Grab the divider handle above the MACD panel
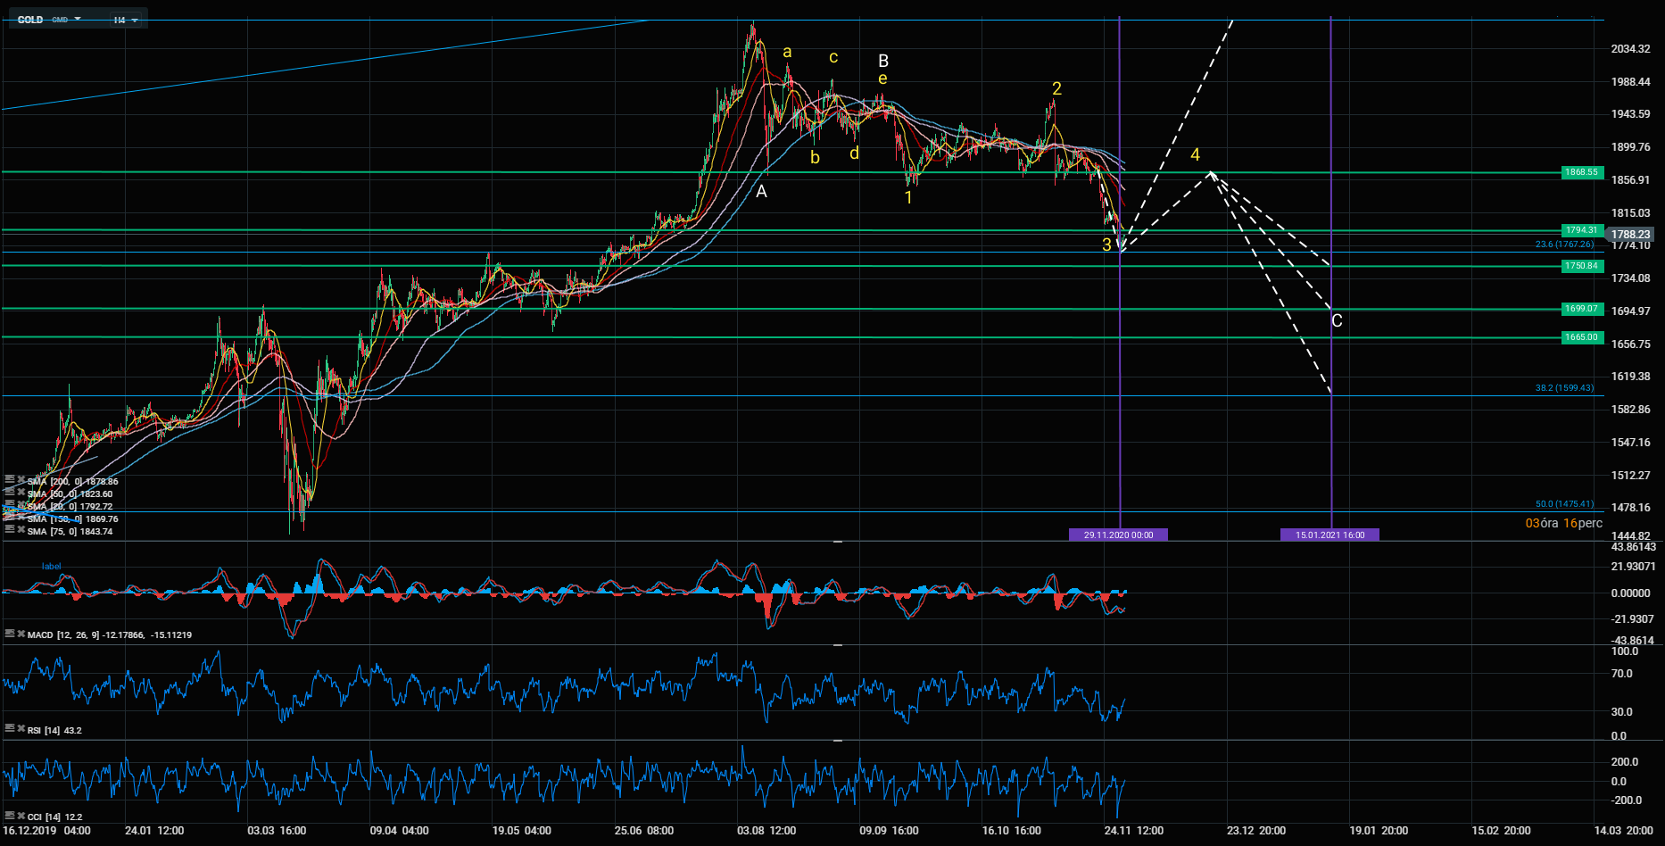 (x=837, y=542)
